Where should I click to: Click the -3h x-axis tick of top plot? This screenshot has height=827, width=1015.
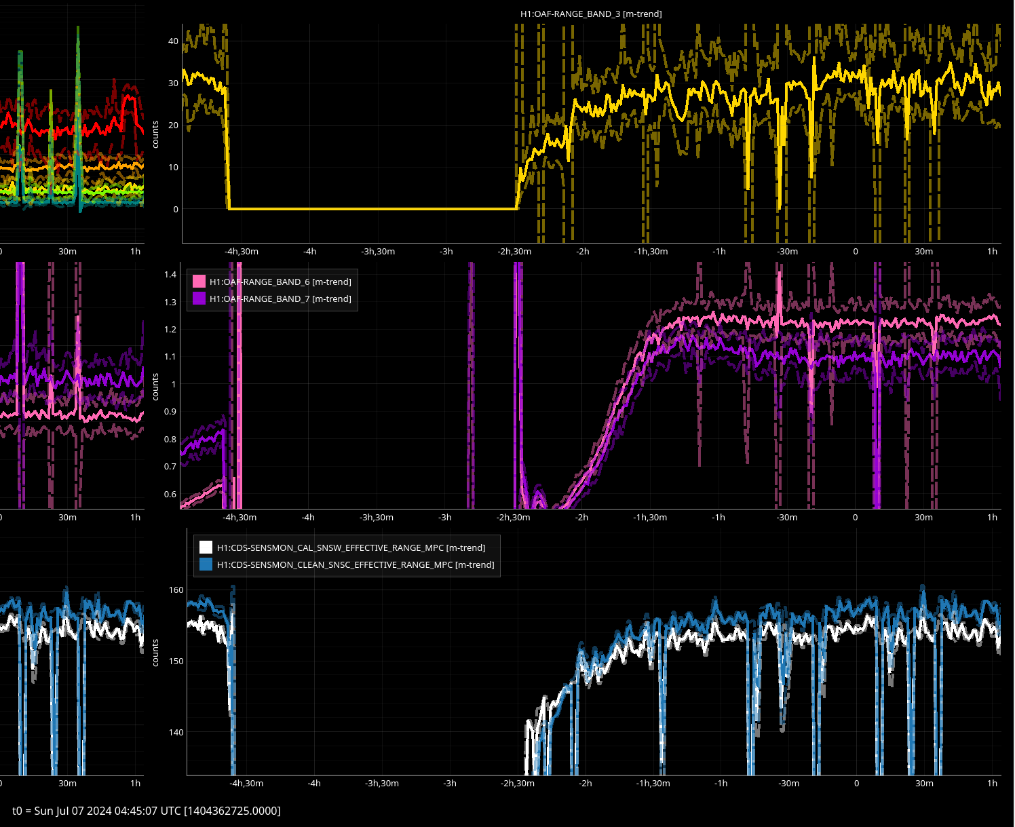pyautogui.click(x=446, y=251)
